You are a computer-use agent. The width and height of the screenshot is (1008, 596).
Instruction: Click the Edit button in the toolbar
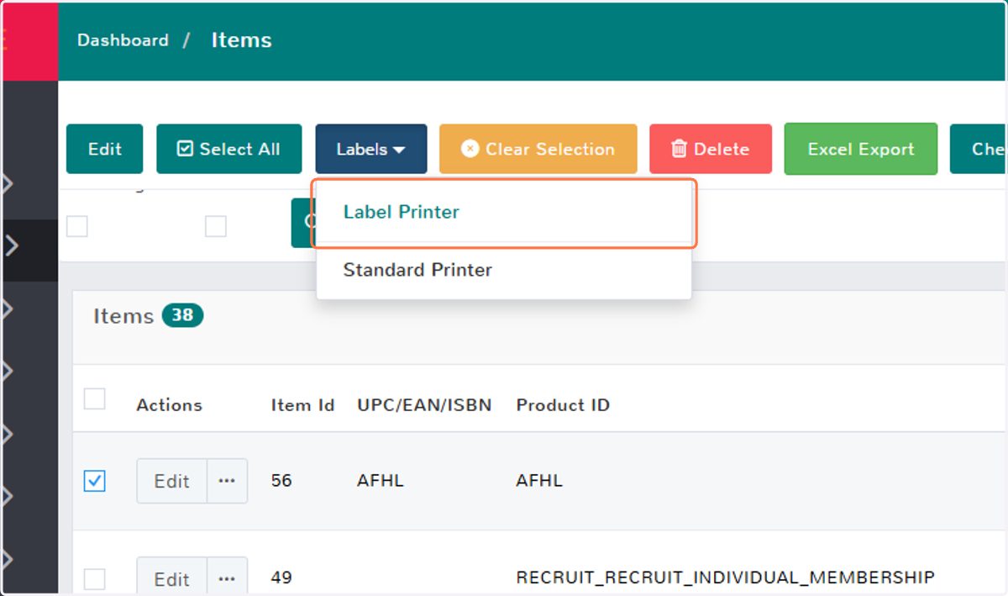[104, 149]
